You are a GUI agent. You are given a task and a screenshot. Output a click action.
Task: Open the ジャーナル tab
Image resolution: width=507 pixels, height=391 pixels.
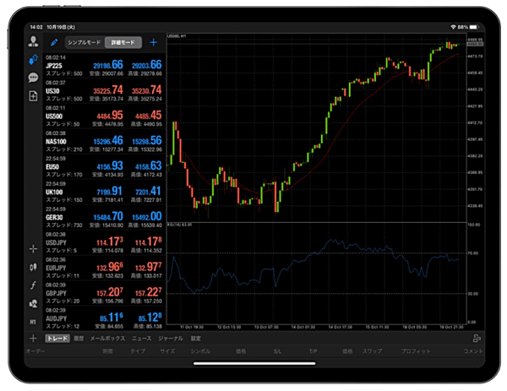click(171, 339)
